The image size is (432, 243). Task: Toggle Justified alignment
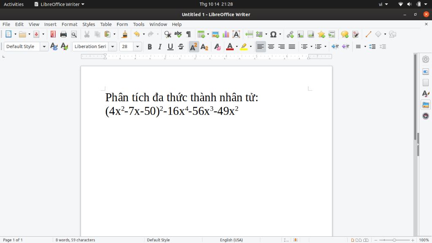point(292,46)
